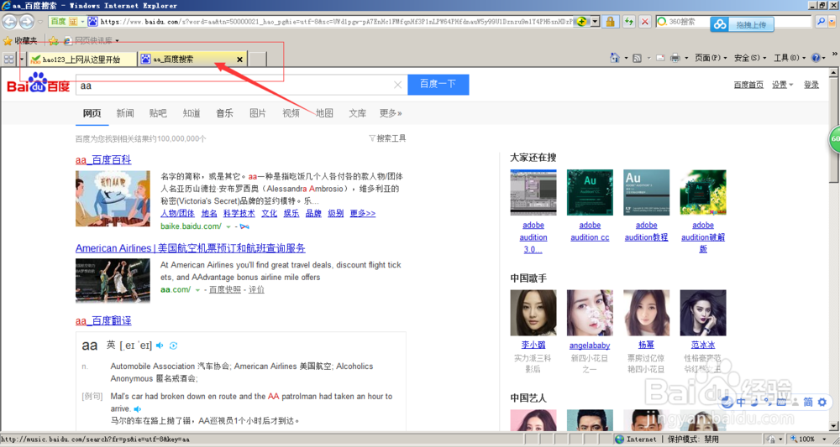Open 更多» categories link
The height and width of the screenshot is (447, 840).
[391, 113]
